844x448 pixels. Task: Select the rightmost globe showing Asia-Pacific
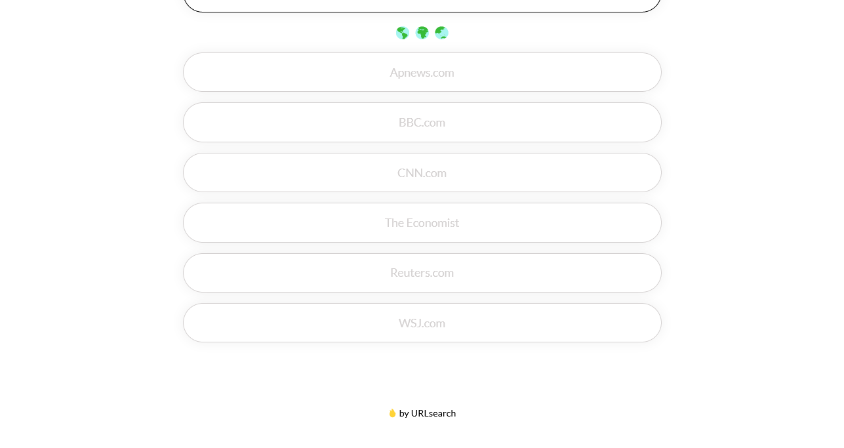coord(441,33)
